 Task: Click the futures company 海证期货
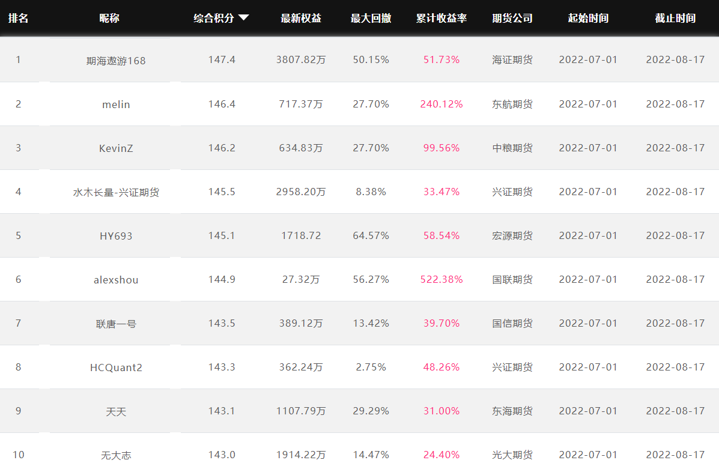[x=512, y=59]
